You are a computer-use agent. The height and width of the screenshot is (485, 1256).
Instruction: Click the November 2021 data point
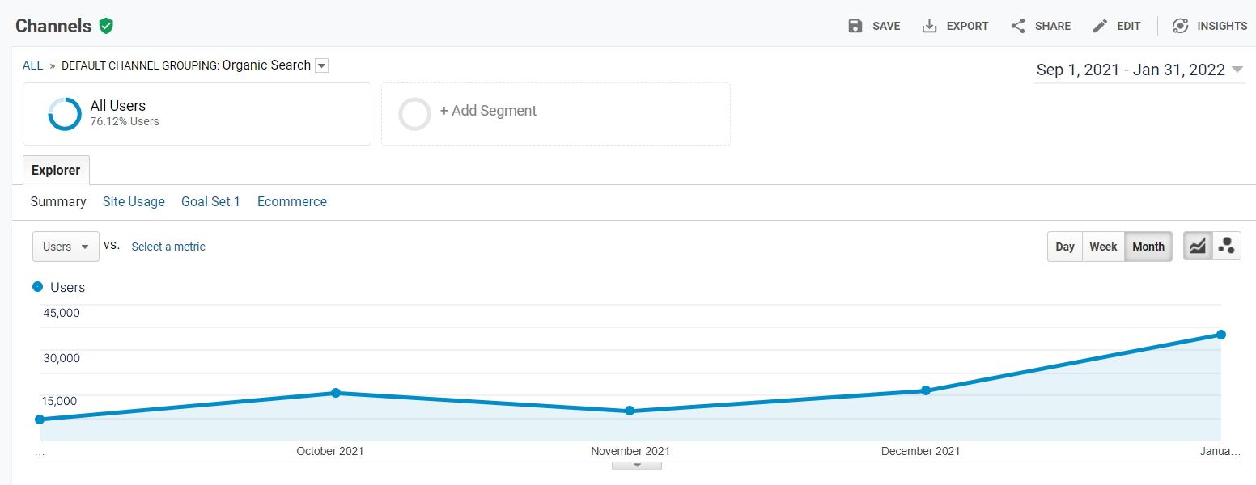pyautogui.click(x=630, y=411)
